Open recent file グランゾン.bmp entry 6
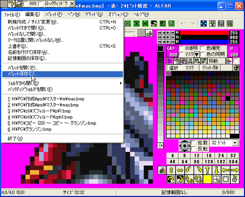The height and width of the screenshot is (197, 245). coord(62,129)
